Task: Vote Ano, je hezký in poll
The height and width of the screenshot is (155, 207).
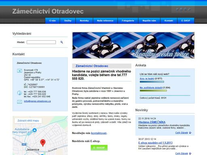Action: click(147, 79)
